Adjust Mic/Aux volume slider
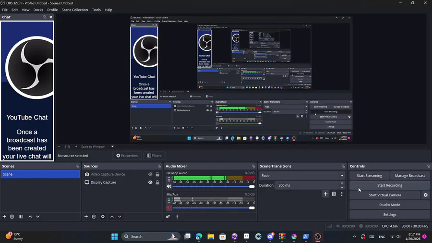 214,208
